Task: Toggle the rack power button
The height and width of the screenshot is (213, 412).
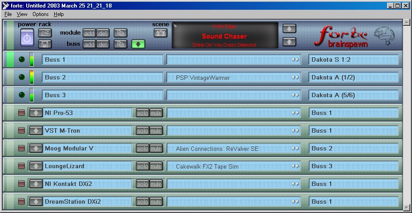Action: click(x=27, y=38)
